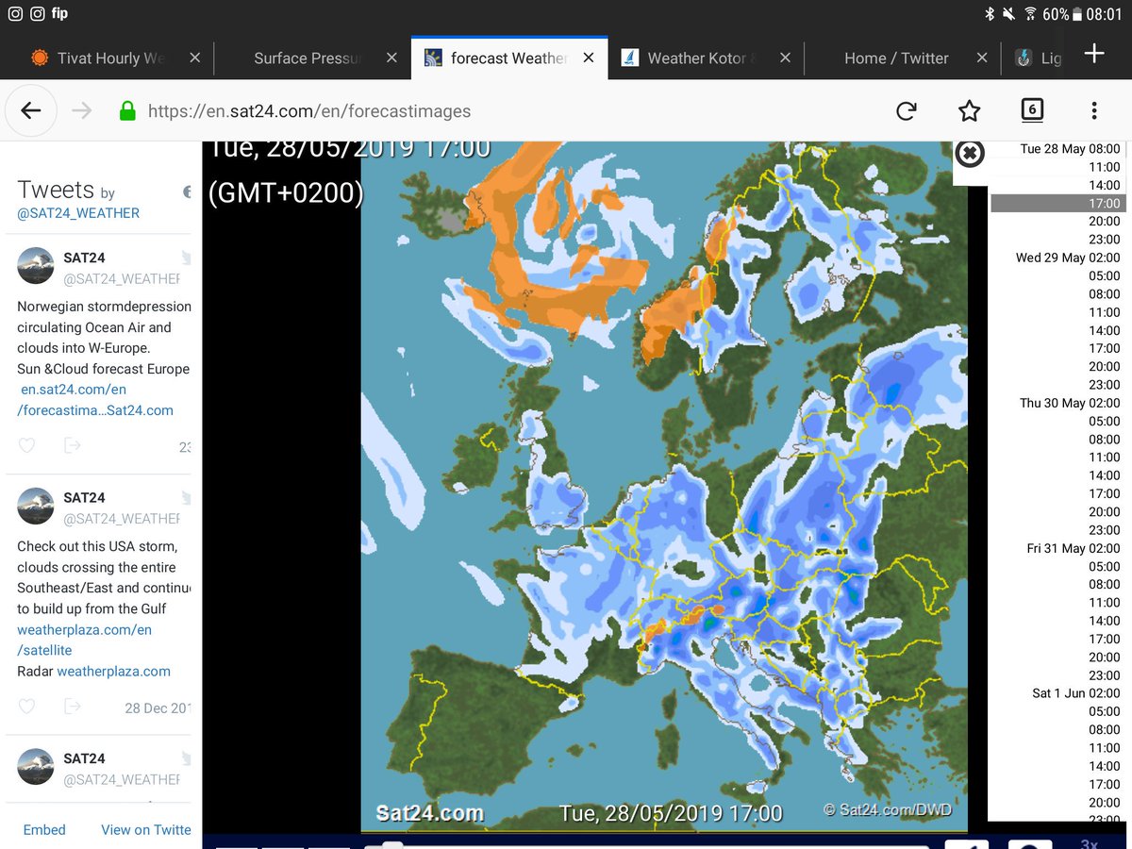Viewport: 1132px width, 849px height.
Task: Select the Fri 31 May 02:00 forecast time
Action: tap(1074, 548)
